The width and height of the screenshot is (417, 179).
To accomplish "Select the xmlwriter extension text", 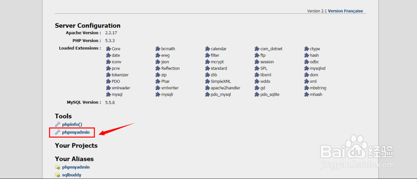I will tap(170, 88).
